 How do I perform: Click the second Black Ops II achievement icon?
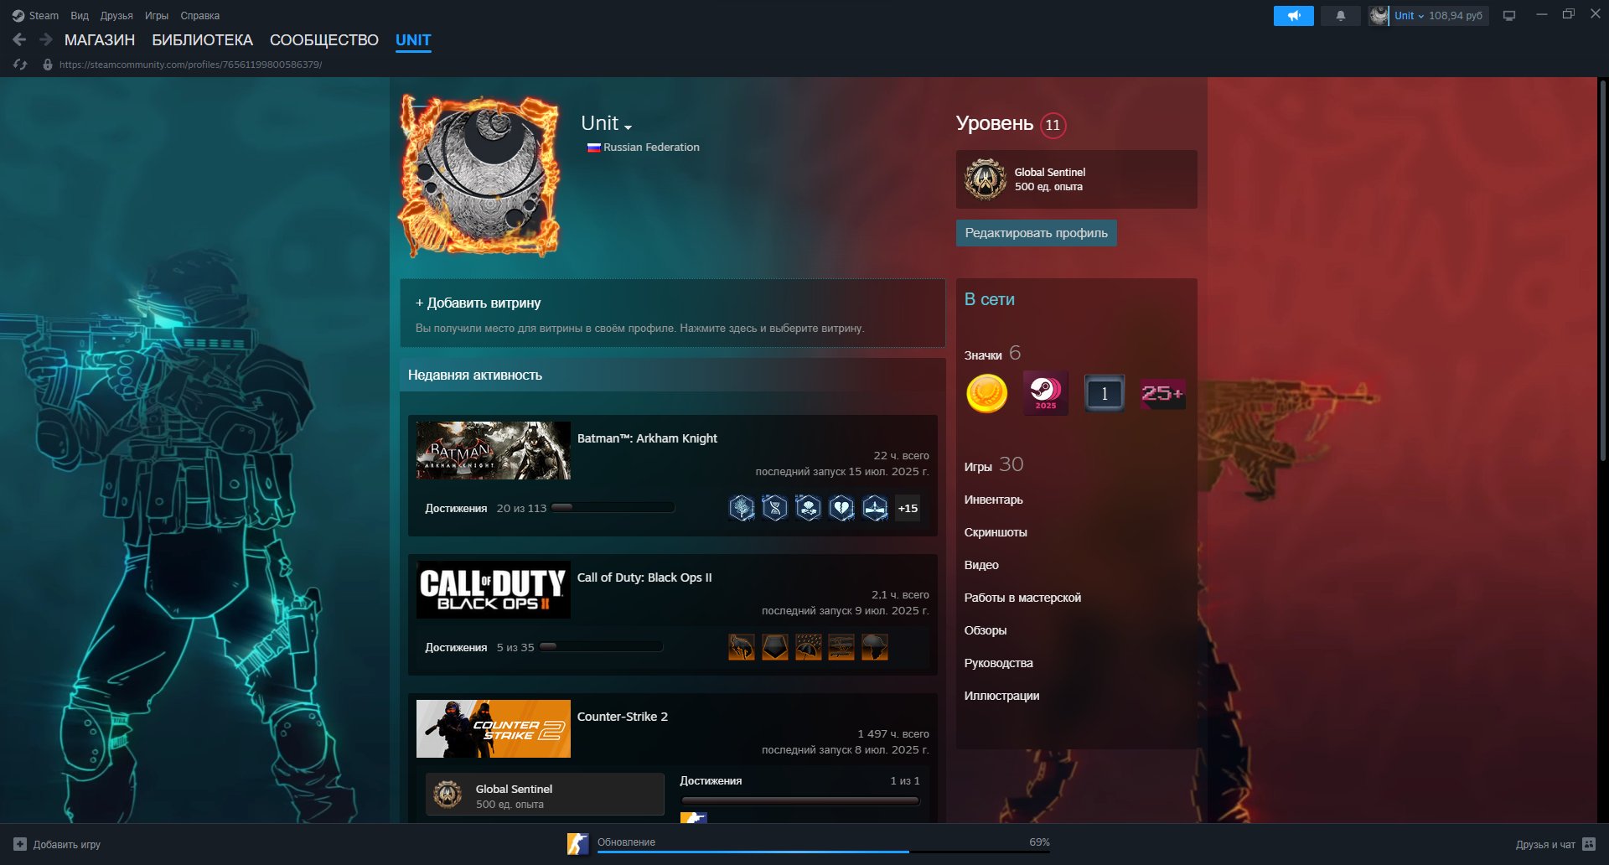[x=775, y=647]
